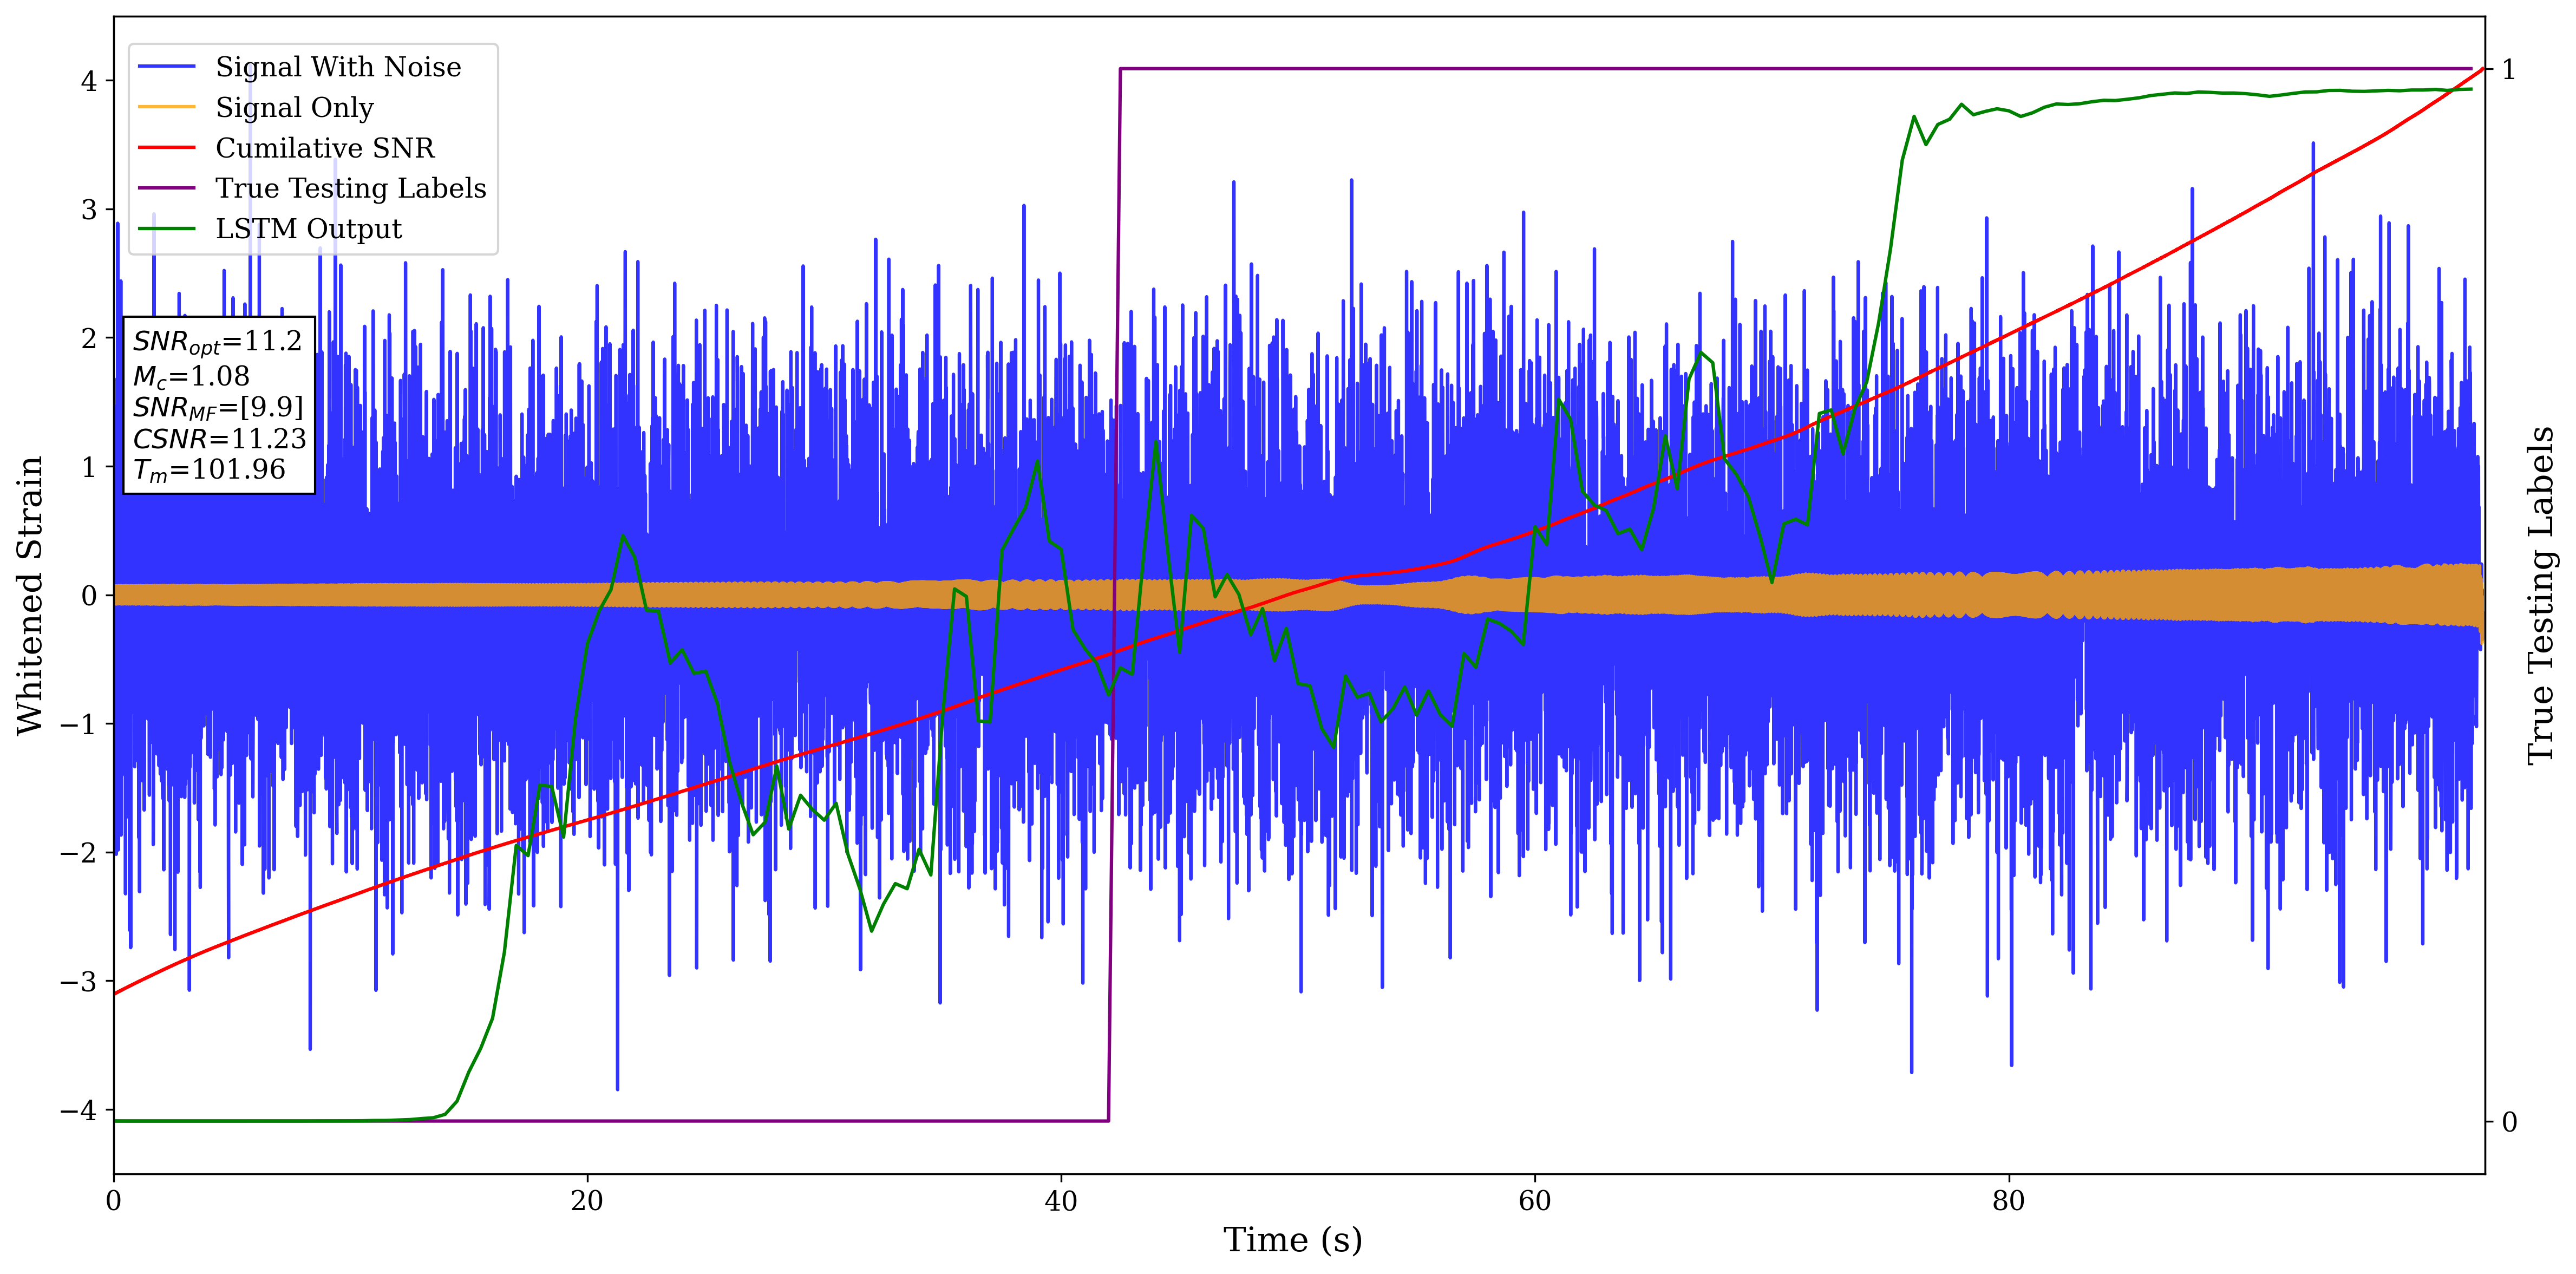Click the right-axis tick label 1
The image size is (2576, 1274).
click(x=2508, y=70)
